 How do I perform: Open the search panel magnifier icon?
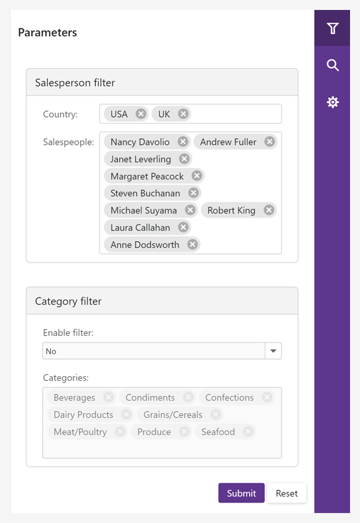tap(332, 65)
